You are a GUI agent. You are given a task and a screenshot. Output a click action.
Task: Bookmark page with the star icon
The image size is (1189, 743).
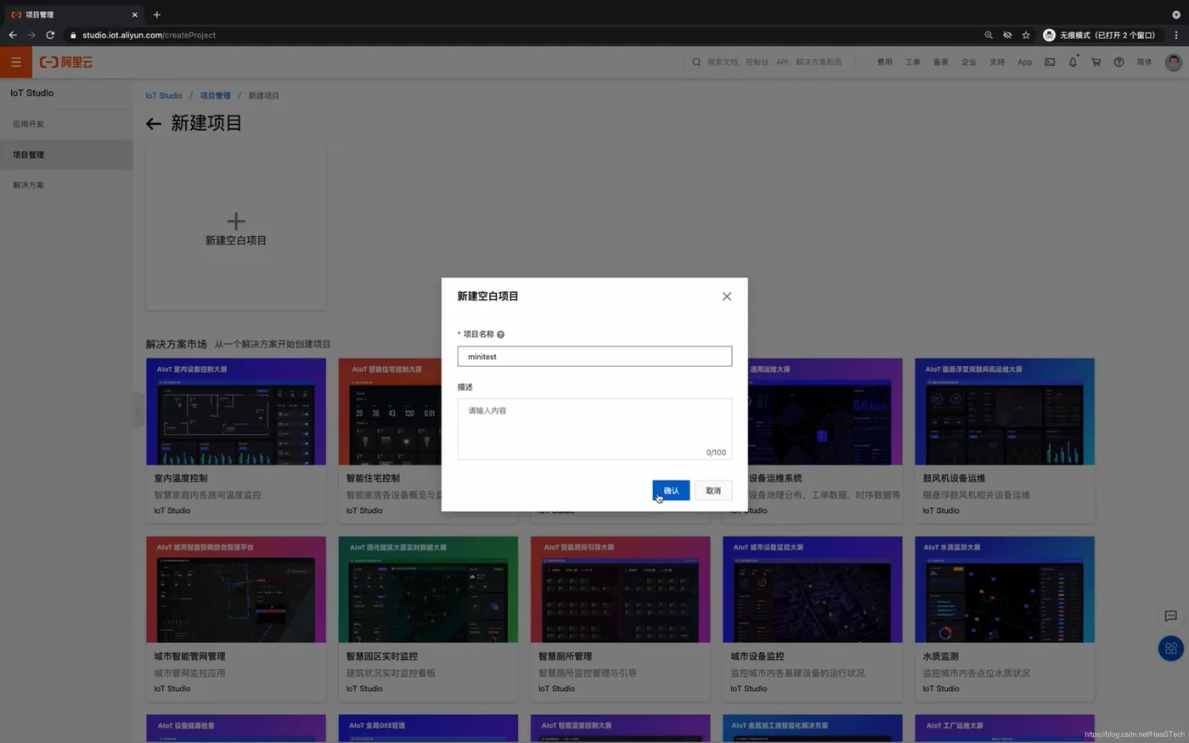tap(1026, 35)
